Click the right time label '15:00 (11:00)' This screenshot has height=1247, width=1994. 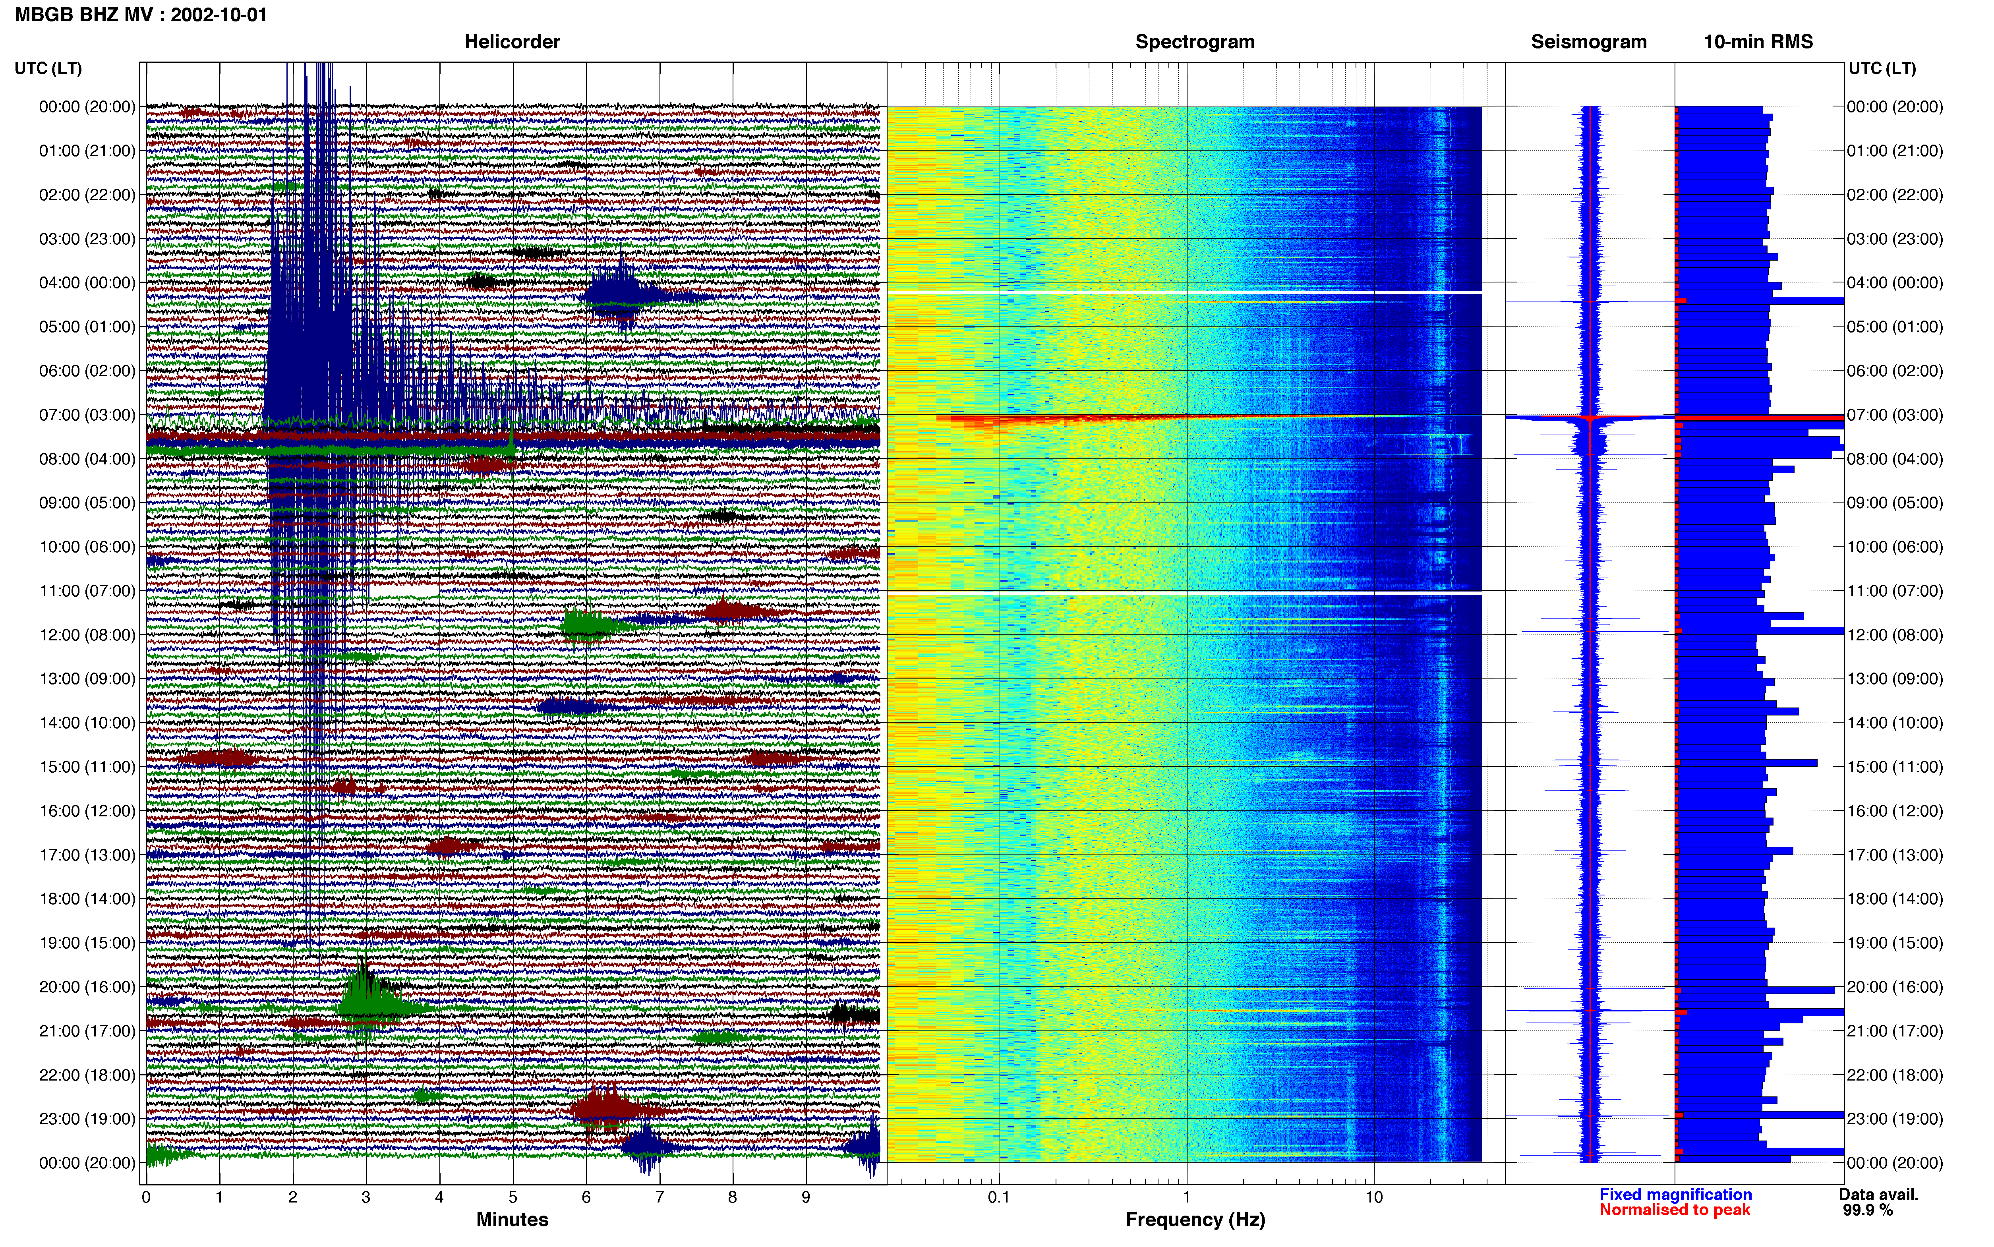pyautogui.click(x=1895, y=766)
